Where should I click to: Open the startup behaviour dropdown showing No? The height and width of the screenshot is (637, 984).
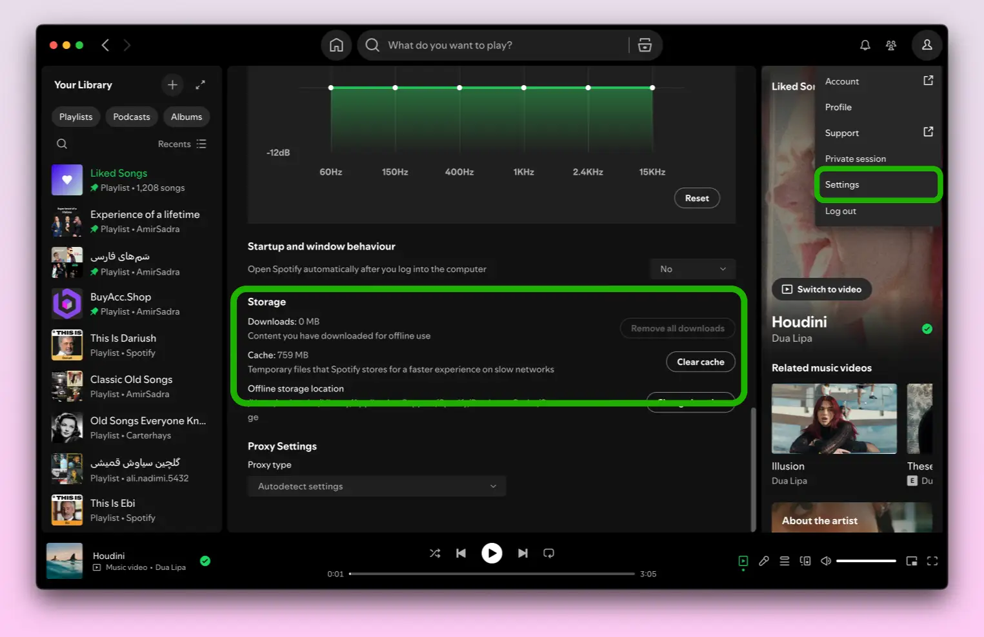[x=693, y=269]
